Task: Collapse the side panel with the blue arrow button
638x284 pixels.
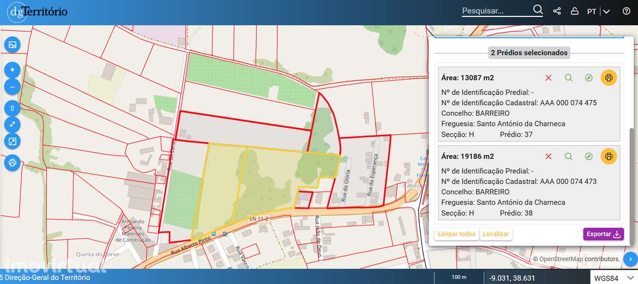Action: click(x=630, y=259)
